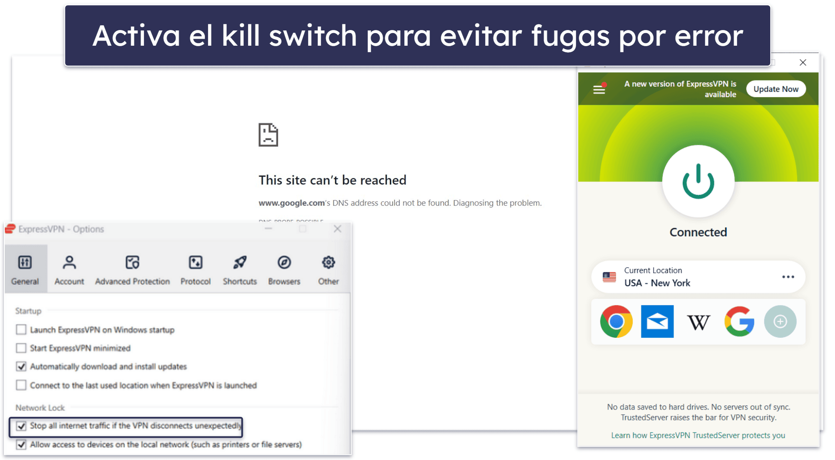Close the ExpressVPN main window
Screen dimensions: 835x460
[x=803, y=63]
